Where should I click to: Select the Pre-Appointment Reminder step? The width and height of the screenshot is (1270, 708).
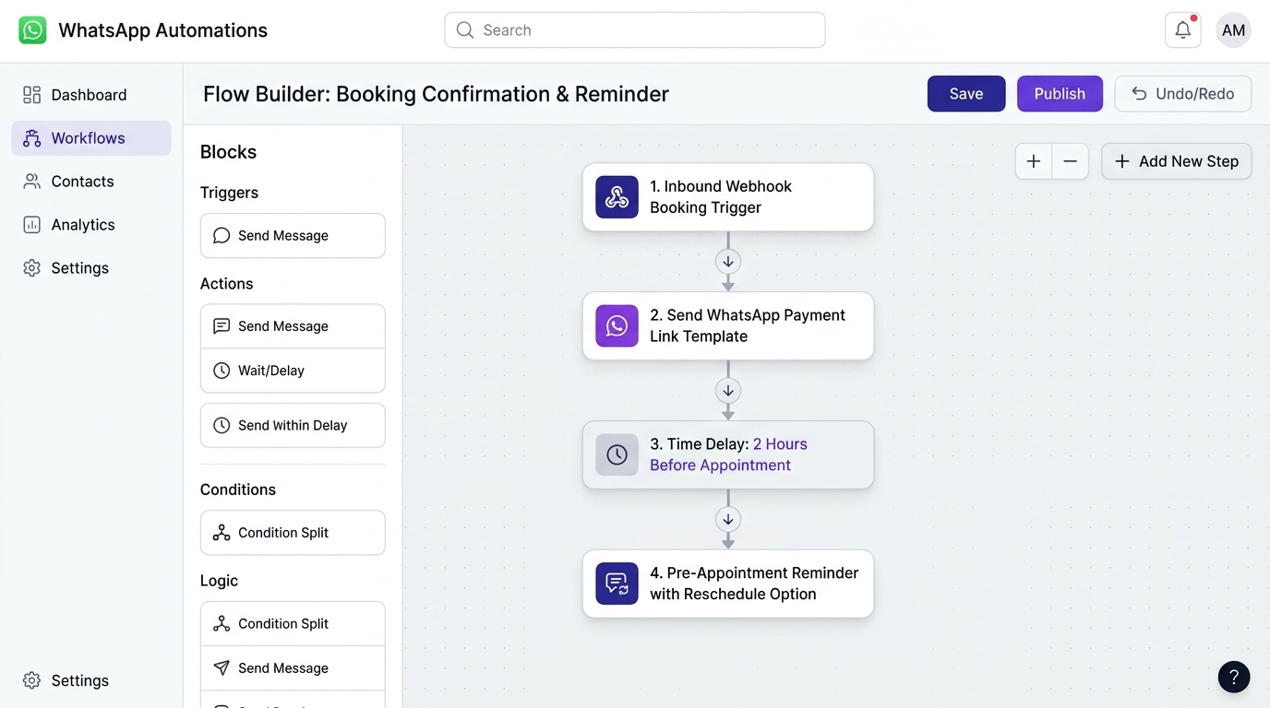[728, 584]
